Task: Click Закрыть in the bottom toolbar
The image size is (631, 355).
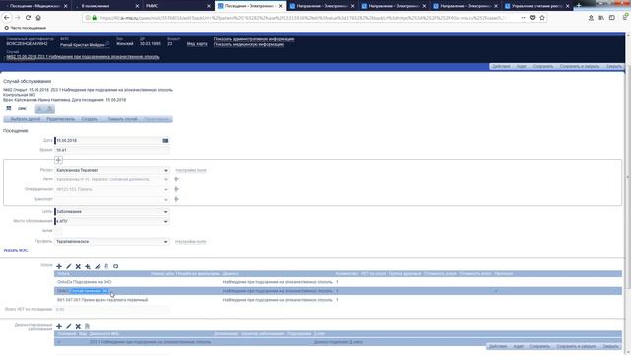Action: pyautogui.click(x=611, y=346)
